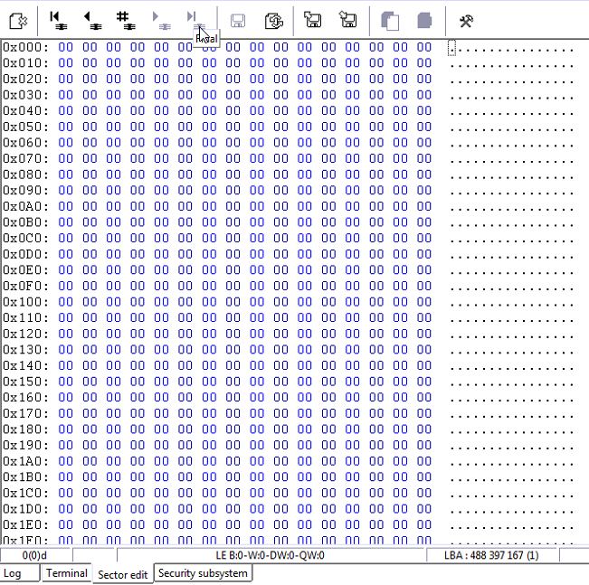Jump to the first sector
Viewport: 589px width, 585px height.
[58, 21]
